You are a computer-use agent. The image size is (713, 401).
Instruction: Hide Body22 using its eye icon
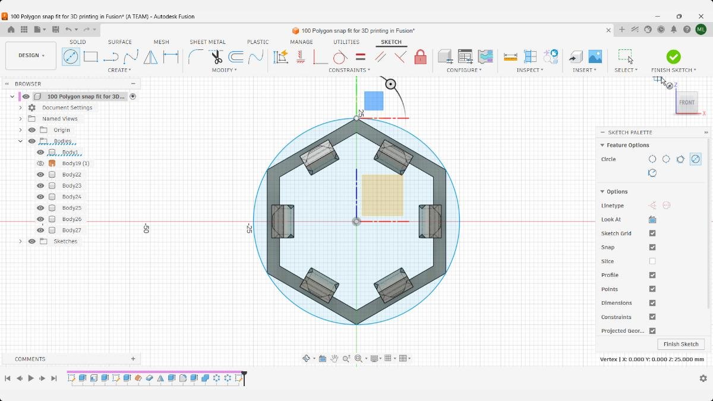click(x=40, y=175)
